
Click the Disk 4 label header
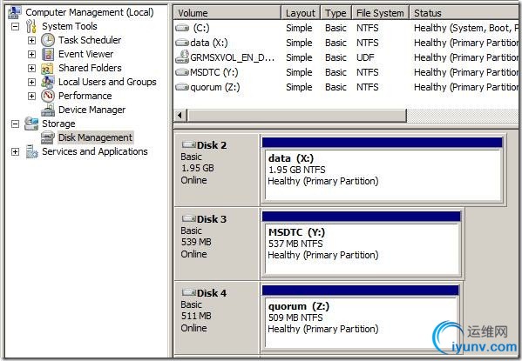coord(212,293)
